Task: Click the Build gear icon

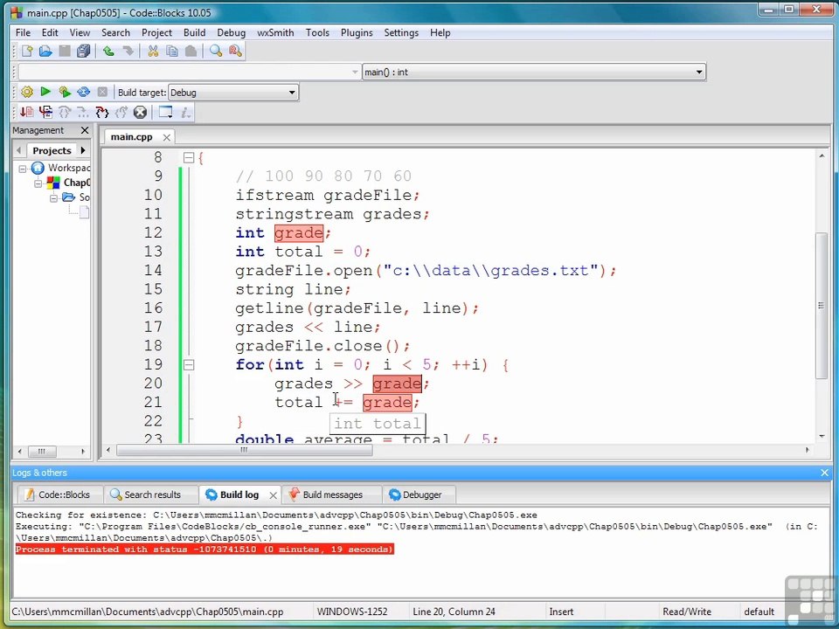Action: 27,92
